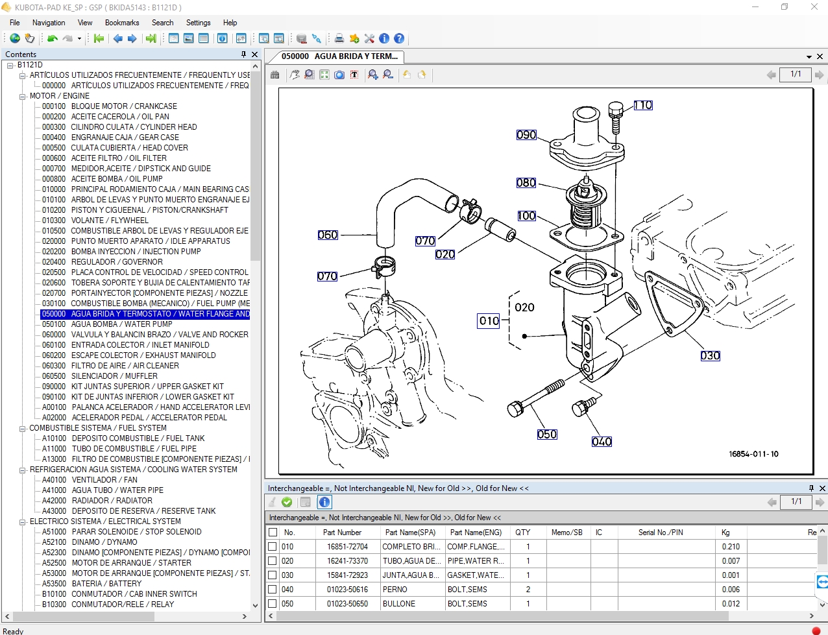The width and height of the screenshot is (828, 635).
Task: Collapse the MOTOR / ENGINE tree branch
Action: point(22,95)
